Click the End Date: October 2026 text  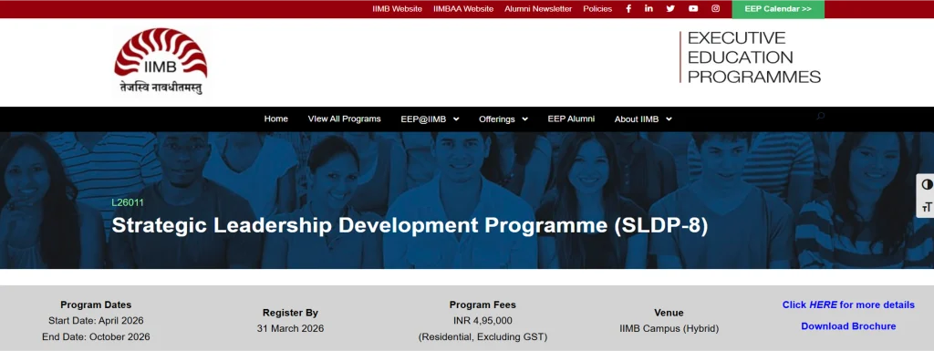point(96,336)
